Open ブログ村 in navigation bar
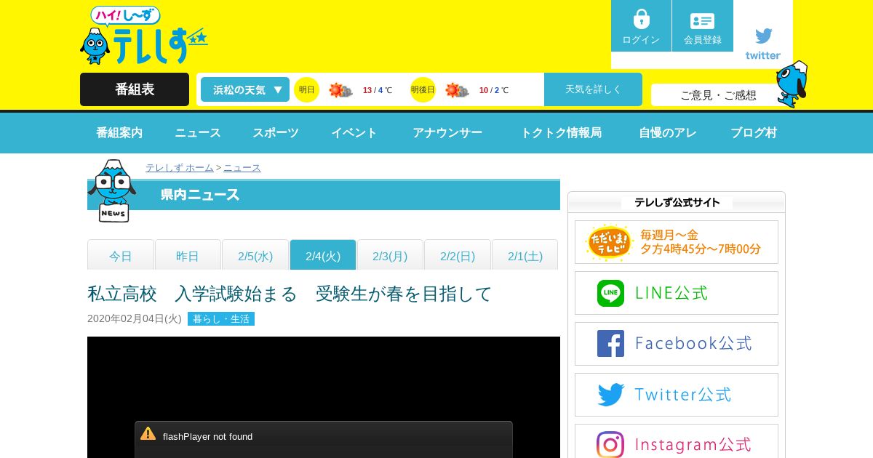The height and width of the screenshot is (458, 873). coord(754,133)
